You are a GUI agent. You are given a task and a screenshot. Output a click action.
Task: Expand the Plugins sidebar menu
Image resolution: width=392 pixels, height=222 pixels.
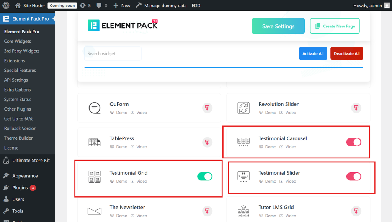point(20,188)
